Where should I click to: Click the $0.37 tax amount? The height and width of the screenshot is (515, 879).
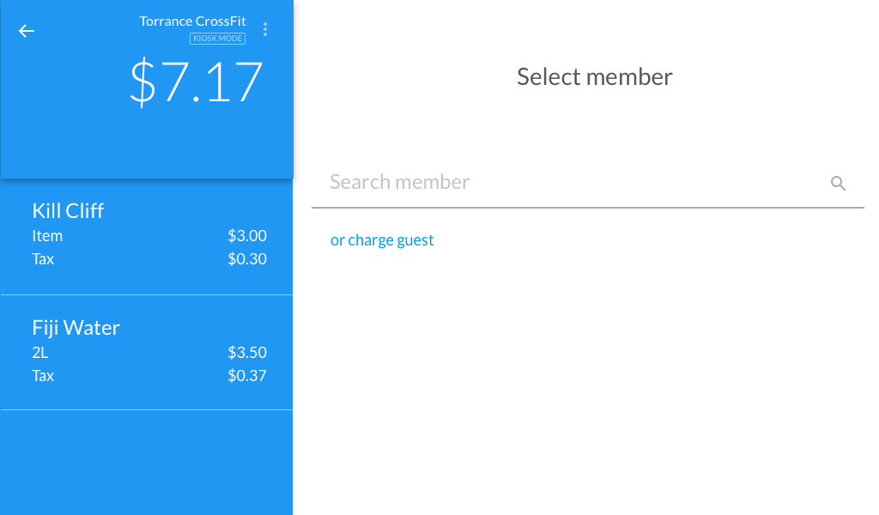click(x=247, y=376)
